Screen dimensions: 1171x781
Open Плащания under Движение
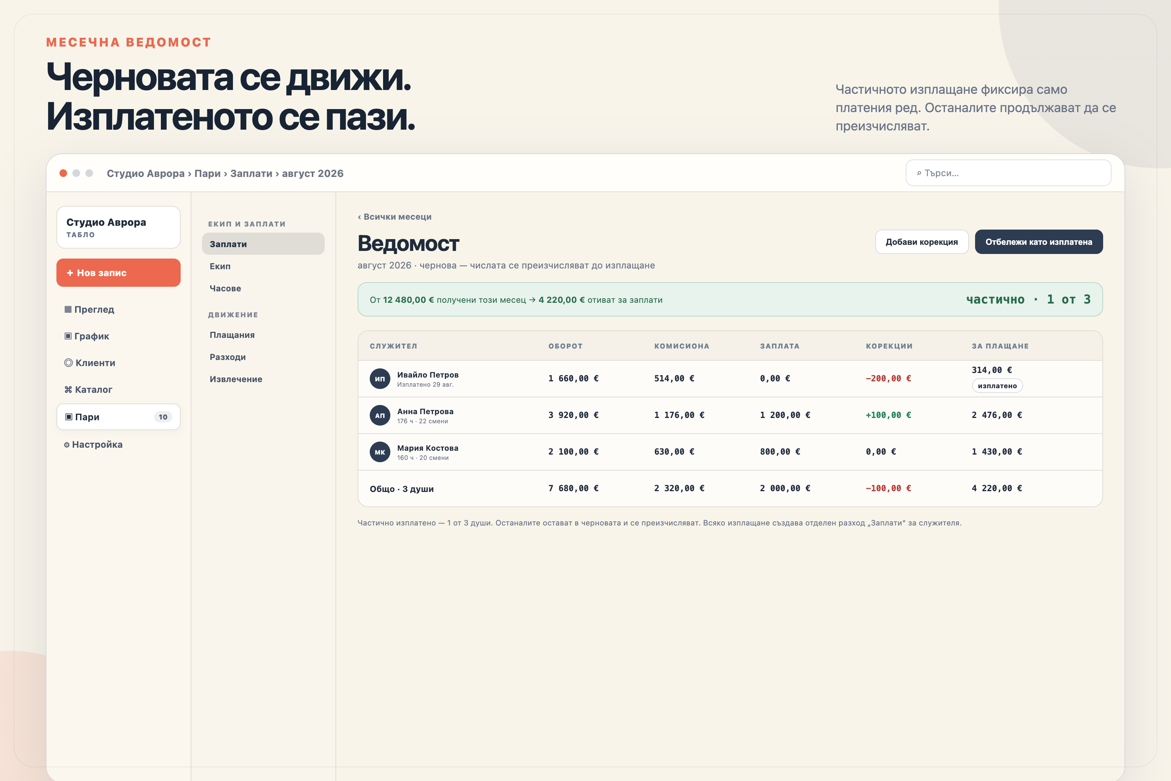coord(263,335)
